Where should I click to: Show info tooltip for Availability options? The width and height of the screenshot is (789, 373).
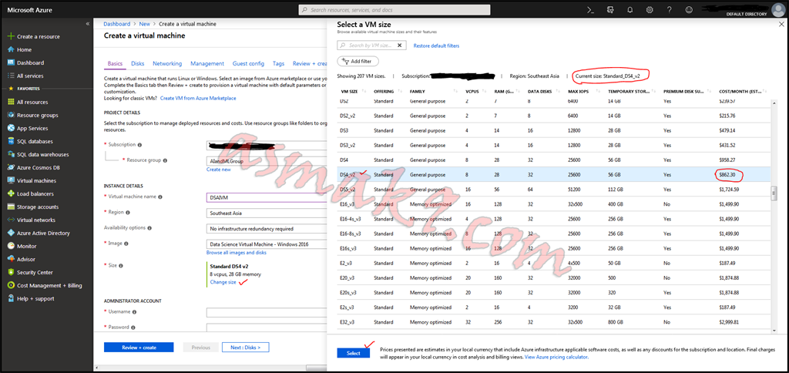coord(149,227)
